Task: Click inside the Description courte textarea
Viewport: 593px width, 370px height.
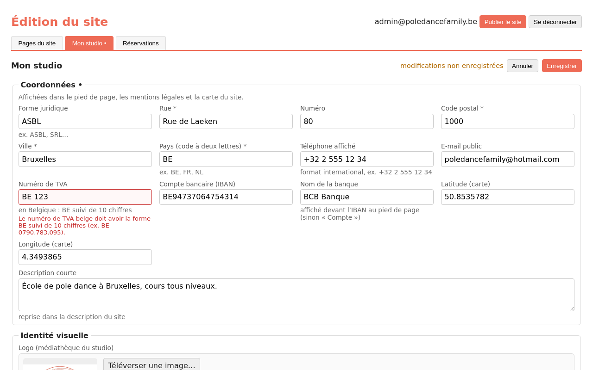Action: point(296,295)
